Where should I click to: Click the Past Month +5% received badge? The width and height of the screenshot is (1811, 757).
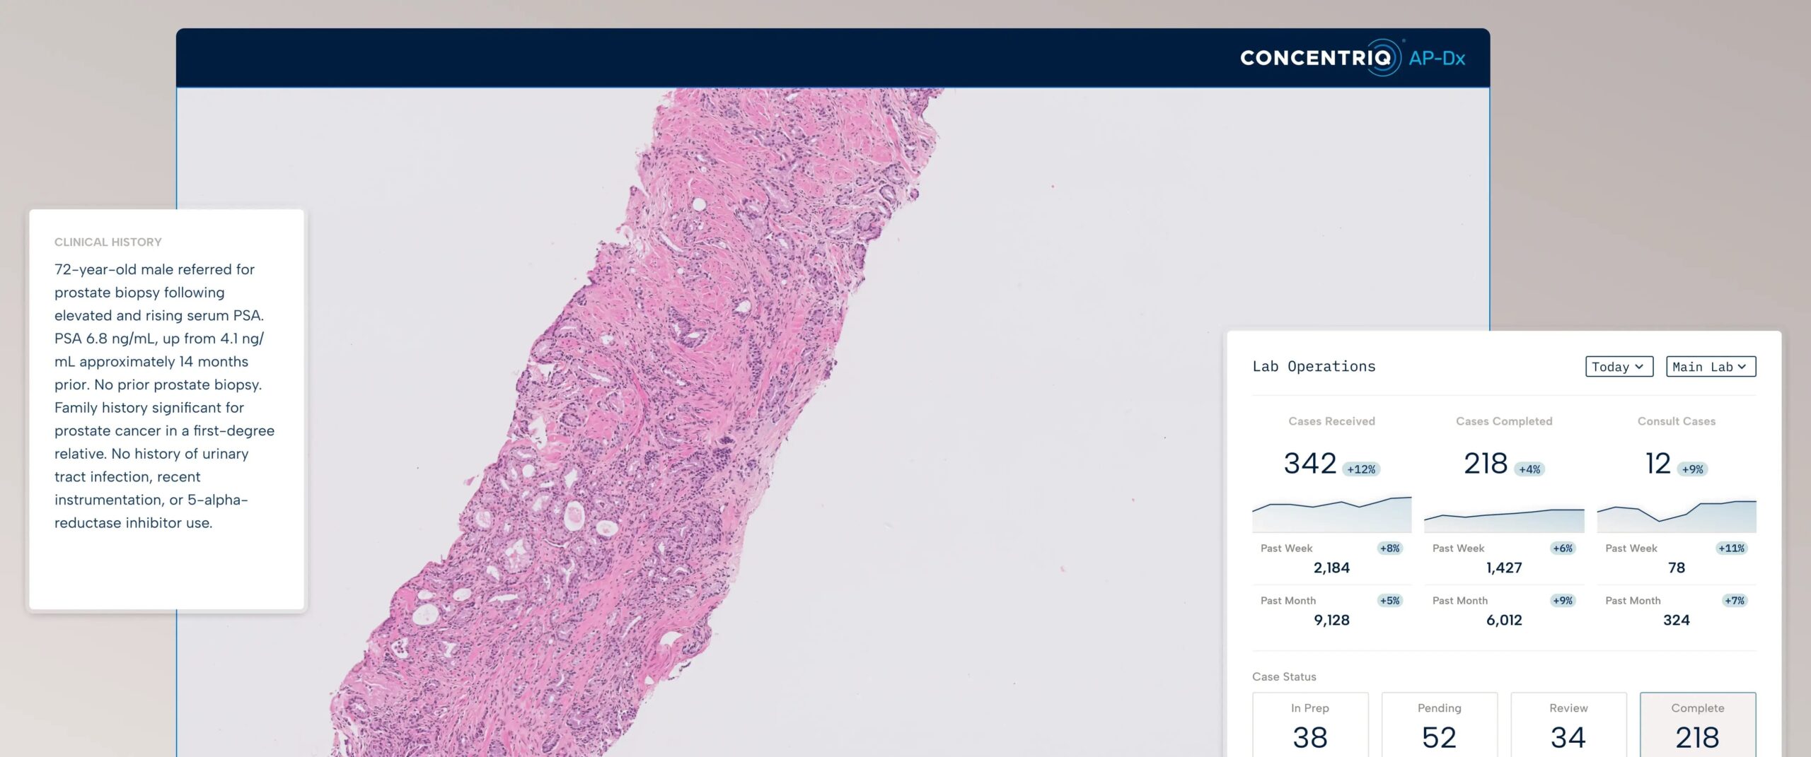tap(1389, 601)
